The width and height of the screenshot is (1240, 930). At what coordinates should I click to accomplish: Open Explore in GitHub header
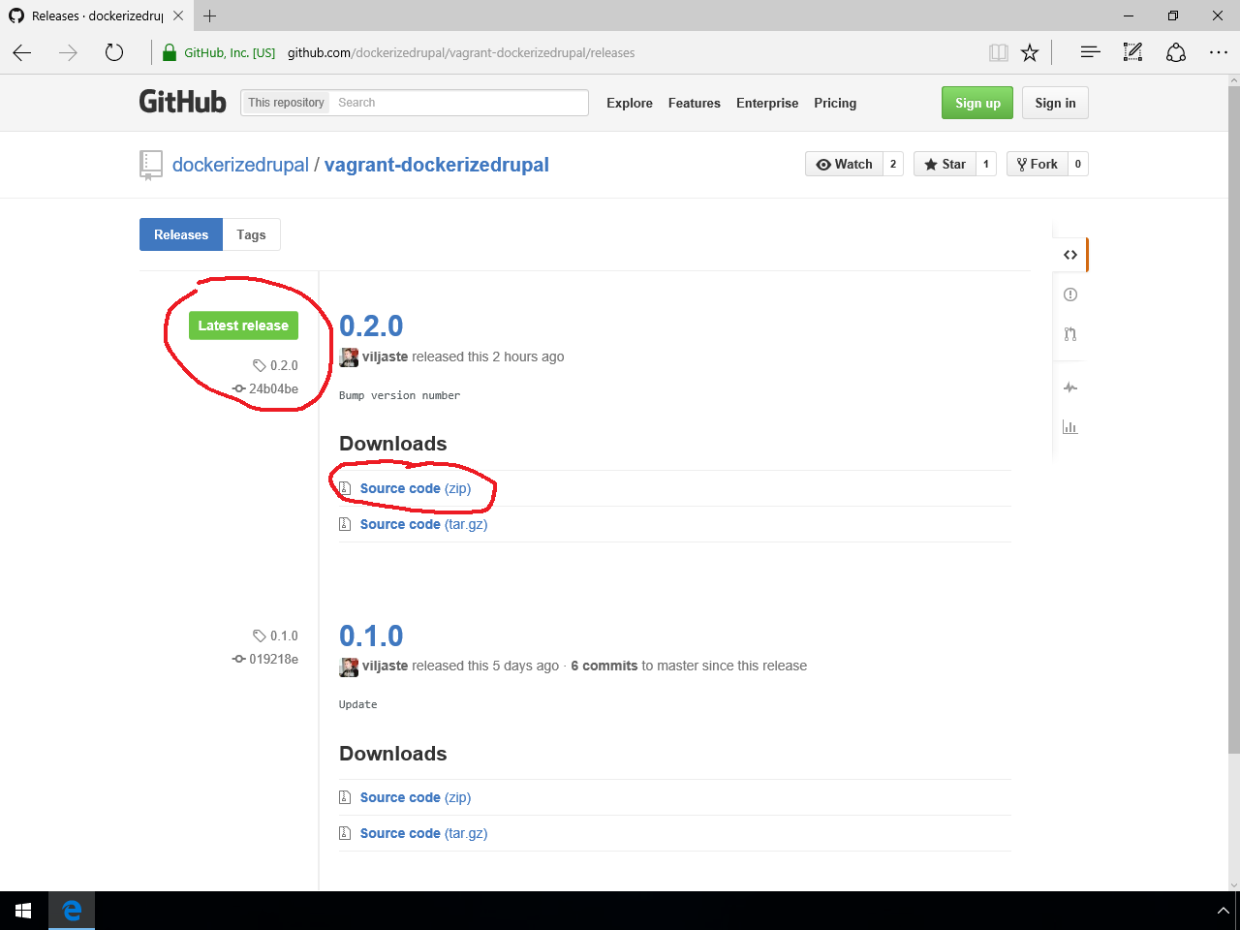(x=630, y=103)
